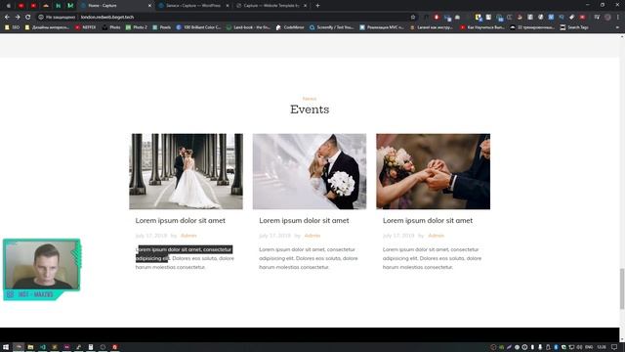Open the '100 Brilliant Color C...' bookmark
Viewport: 625px width, 352px height.
[198, 27]
